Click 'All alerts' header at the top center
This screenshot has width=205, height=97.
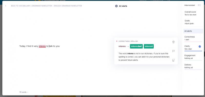tap(123, 6)
